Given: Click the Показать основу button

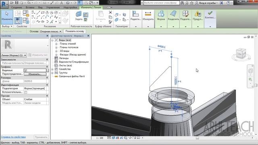Looking at the screenshot, I should coord(75,31).
